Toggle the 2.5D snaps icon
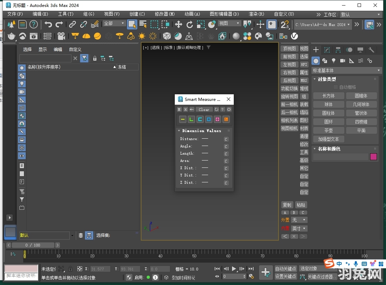Image resolution: width=386 pixels, height=285 pixels. [285, 25]
